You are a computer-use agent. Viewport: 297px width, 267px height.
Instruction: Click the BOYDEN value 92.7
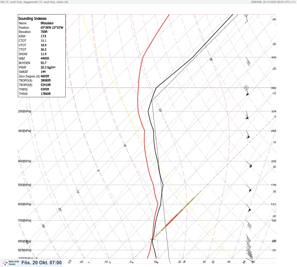click(x=43, y=63)
